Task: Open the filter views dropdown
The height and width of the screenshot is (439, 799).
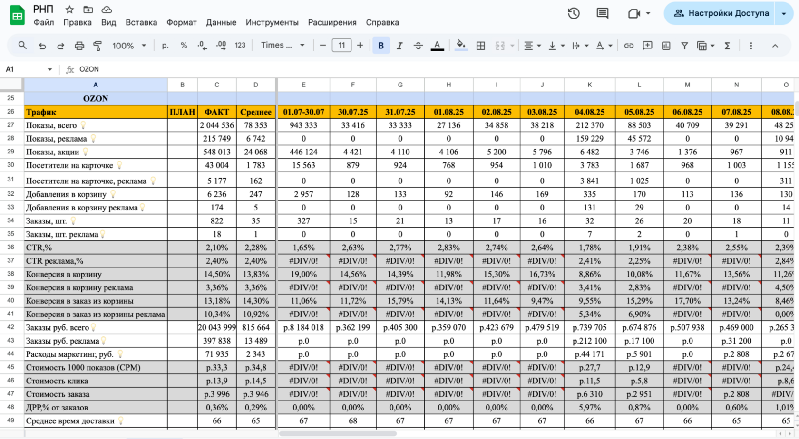Action: click(x=712, y=46)
